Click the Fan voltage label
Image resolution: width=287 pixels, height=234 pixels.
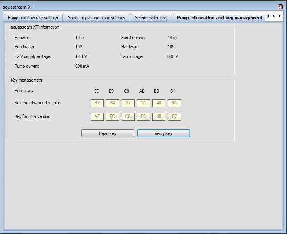(x=132, y=56)
